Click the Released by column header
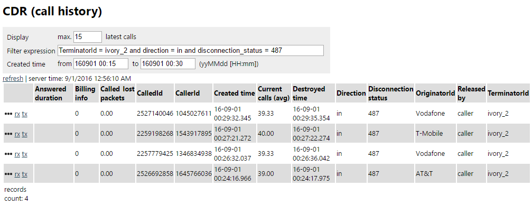This screenshot has height=205, width=532. point(471,94)
